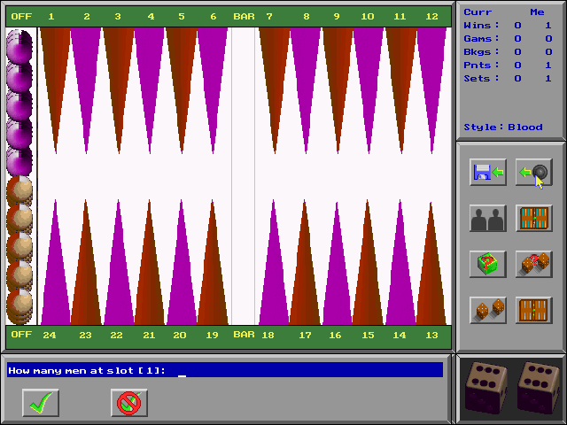567x425 pixels.
Task: Click the dice with red question mark icon
Action: (x=533, y=264)
